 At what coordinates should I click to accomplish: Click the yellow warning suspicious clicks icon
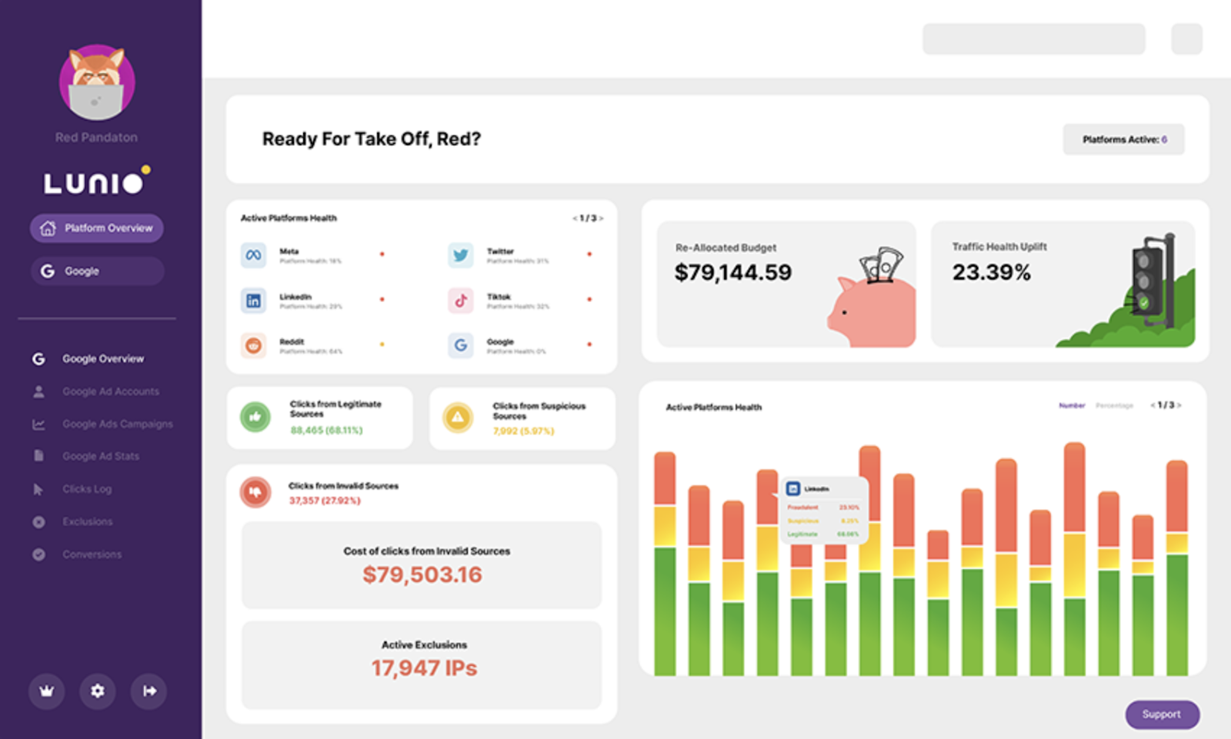point(458,418)
